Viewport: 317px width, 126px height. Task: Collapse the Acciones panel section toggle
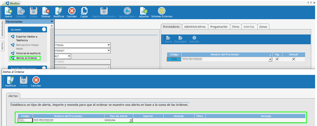44,29
